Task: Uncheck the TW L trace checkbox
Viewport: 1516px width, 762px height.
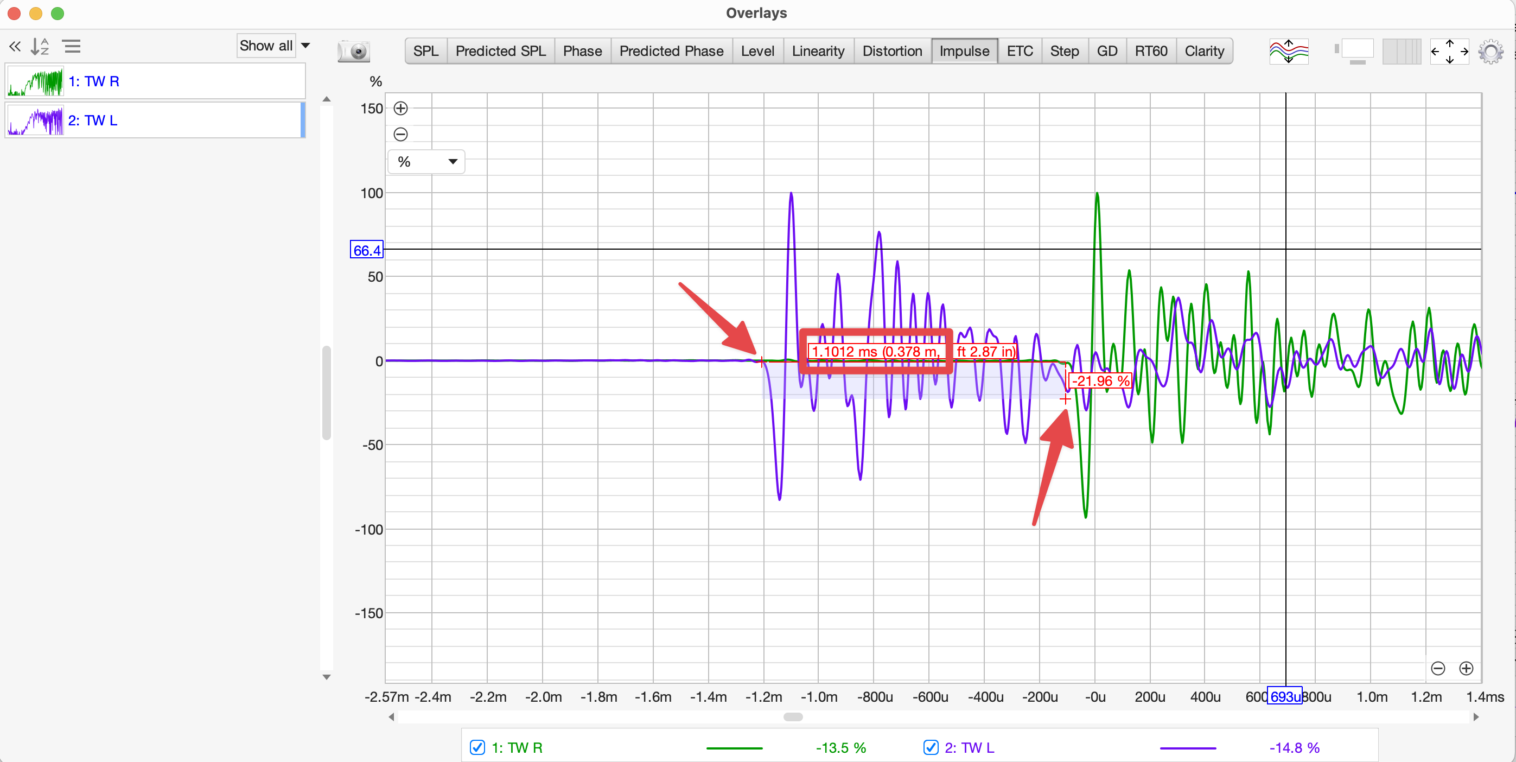Action: (x=931, y=748)
